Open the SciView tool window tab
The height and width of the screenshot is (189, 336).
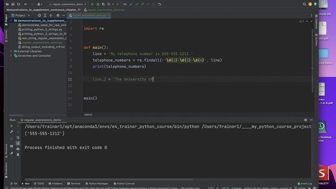click(316, 40)
